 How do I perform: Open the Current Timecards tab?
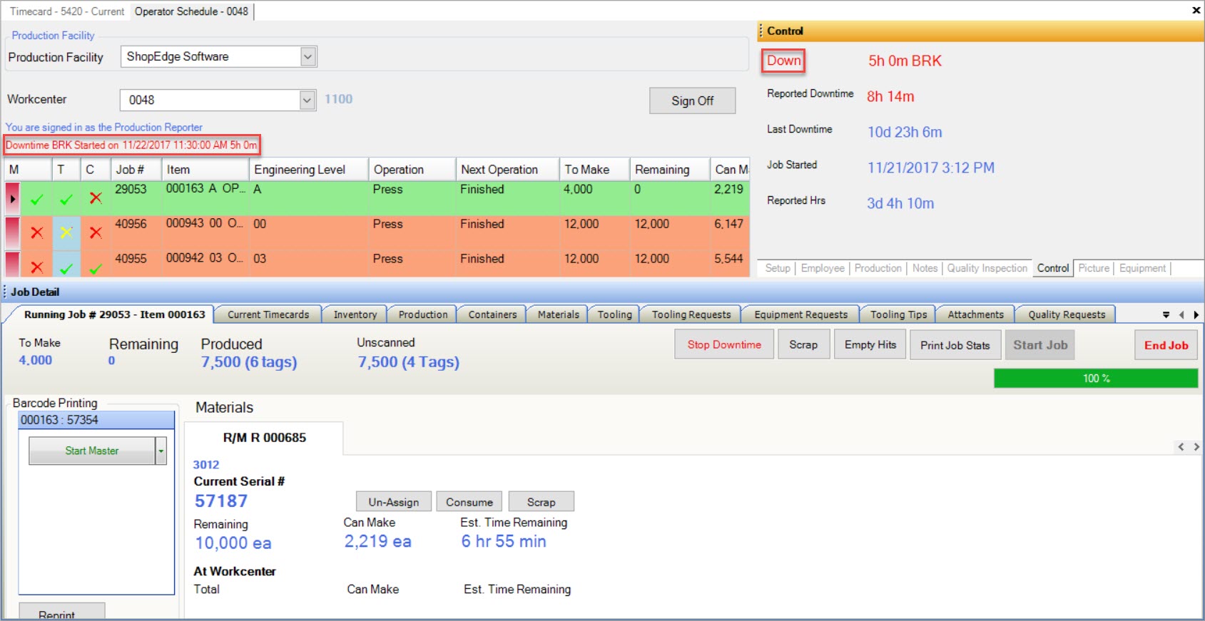pyautogui.click(x=268, y=314)
